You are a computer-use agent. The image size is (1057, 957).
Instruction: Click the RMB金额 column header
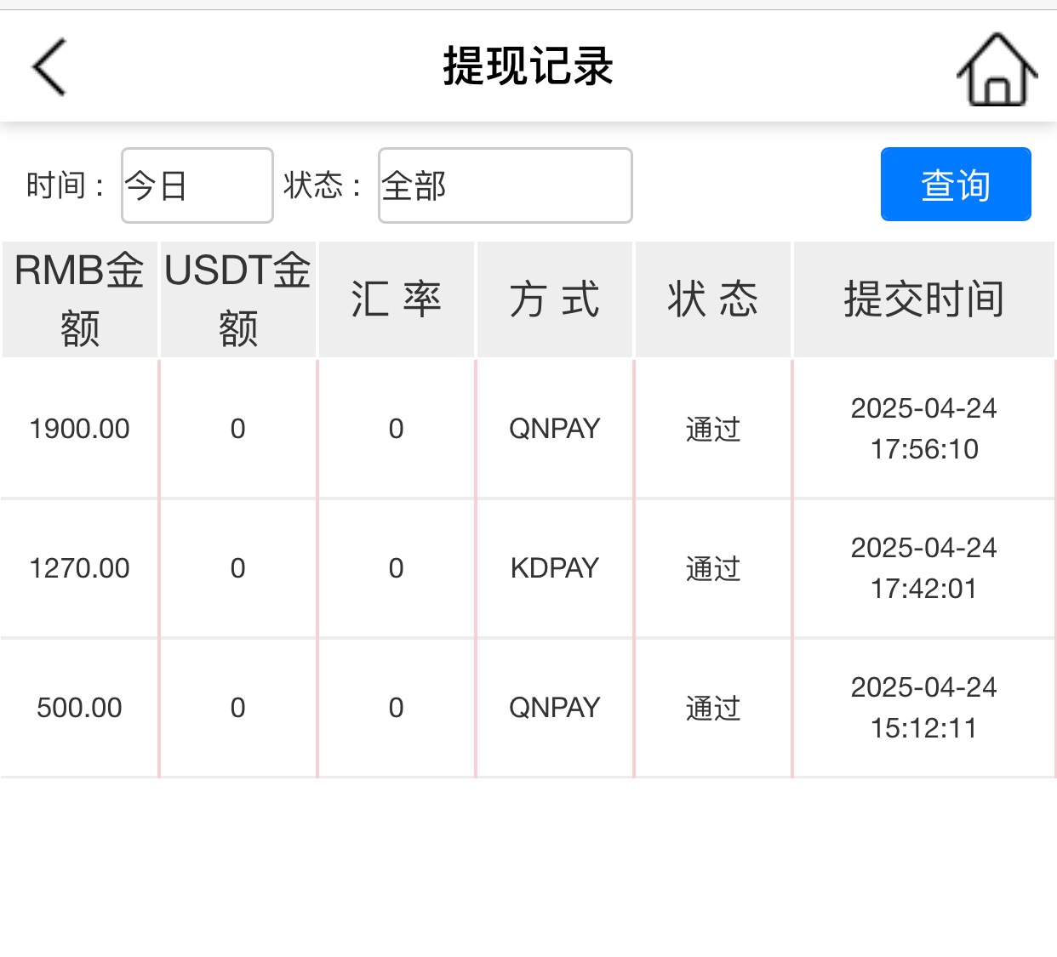tap(80, 299)
